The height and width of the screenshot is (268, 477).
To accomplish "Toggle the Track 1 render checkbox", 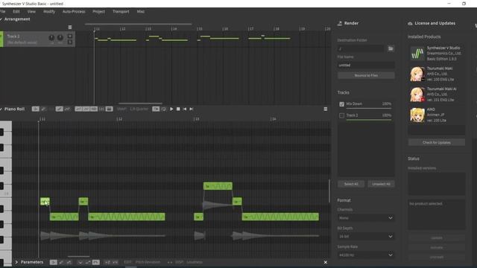I will pos(341,116).
